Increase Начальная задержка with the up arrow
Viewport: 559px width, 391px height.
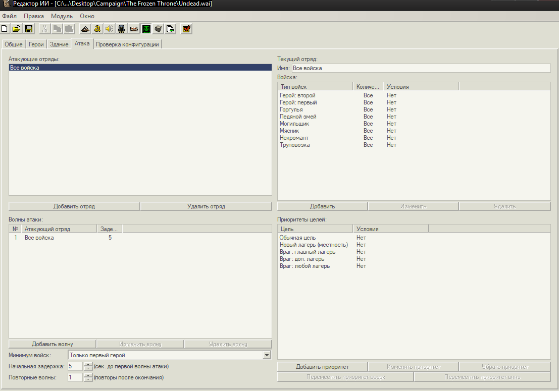(88, 364)
